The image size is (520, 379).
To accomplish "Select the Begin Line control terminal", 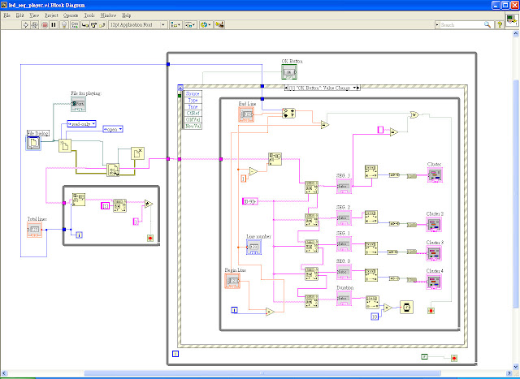I will point(232,281).
